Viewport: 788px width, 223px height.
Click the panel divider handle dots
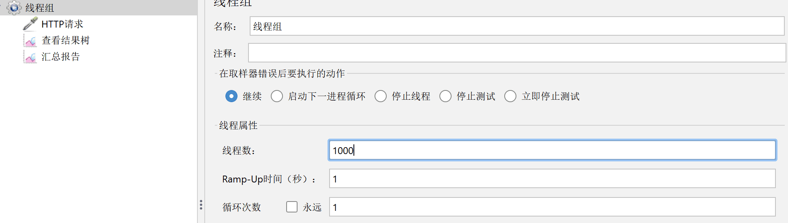tap(201, 205)
